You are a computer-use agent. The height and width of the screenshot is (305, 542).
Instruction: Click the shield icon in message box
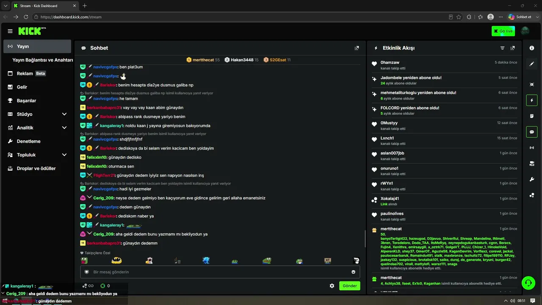[x=87, y=272]
